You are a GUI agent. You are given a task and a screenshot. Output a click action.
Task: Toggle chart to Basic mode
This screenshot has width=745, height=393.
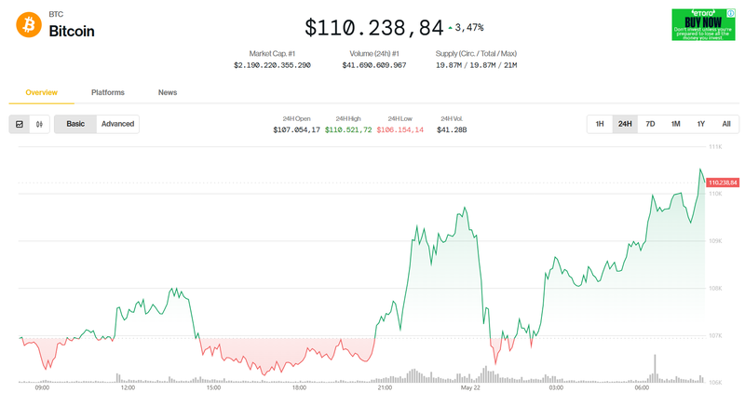pyautogui.click(x=75, y=124)
